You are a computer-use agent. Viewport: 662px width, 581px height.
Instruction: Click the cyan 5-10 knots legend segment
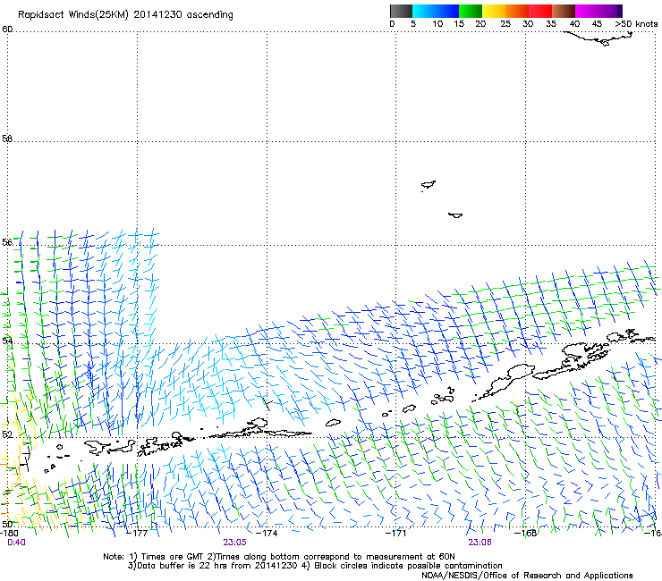(x=424, y=11)
